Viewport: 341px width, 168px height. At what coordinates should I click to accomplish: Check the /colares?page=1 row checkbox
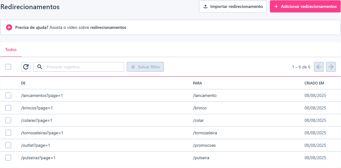8,120
